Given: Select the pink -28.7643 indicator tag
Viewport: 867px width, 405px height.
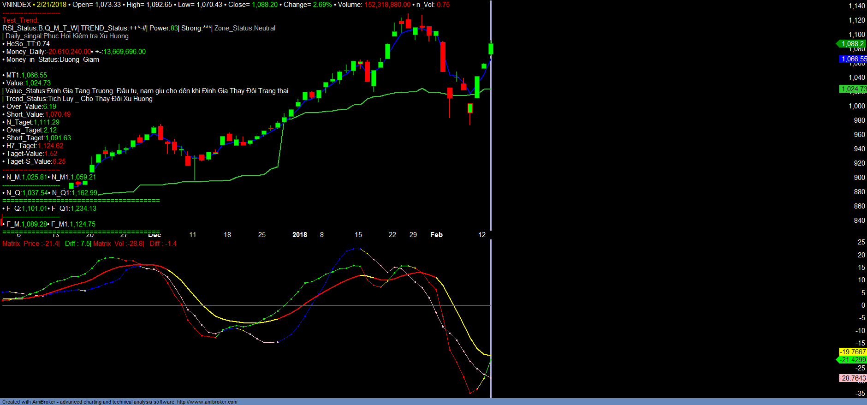Looking at the screenshot, I should click(853, 378).
